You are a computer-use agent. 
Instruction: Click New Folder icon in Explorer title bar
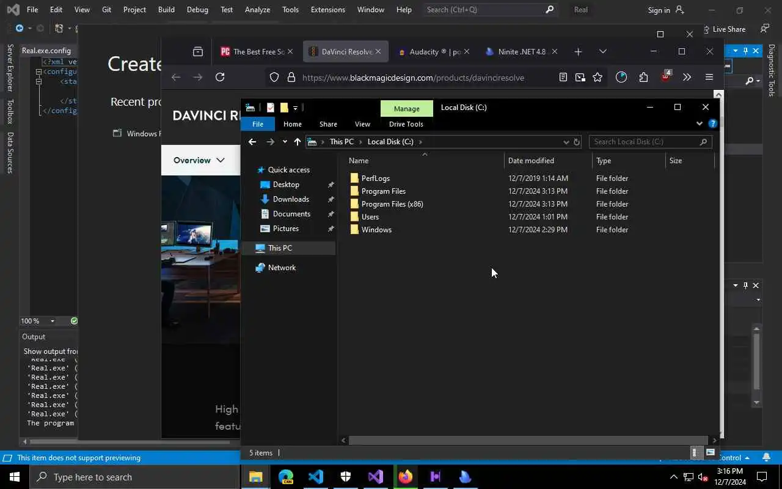point(284,108)
